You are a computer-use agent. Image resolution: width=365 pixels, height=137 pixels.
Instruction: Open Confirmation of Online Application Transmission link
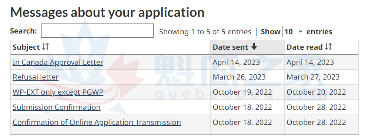(x=97, y=122)
